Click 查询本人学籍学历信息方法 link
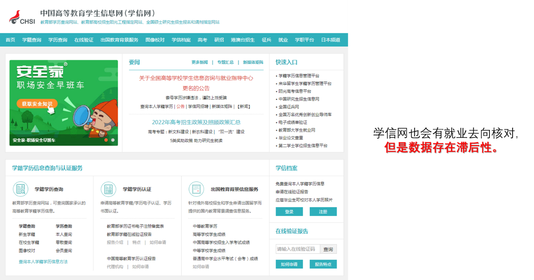The height and width of the screenshot is (280, 534). coord(43,262)
